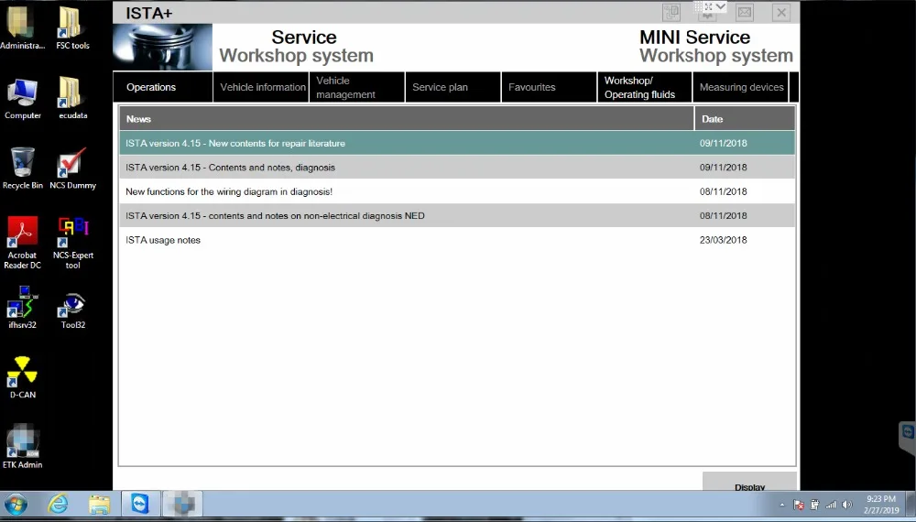Select the 'ISTA usage notes' row
Screen dimensions: 916x522
click(457, 240)
